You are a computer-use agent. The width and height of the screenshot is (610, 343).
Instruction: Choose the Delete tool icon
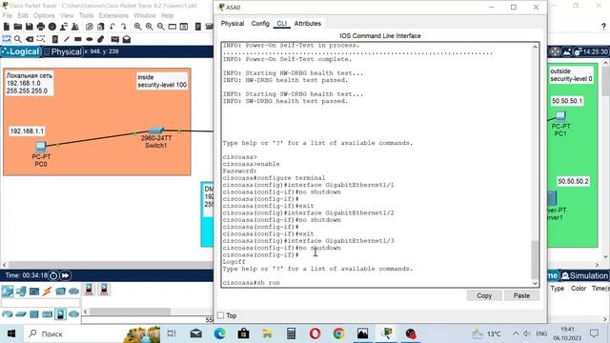pos(30,39)
